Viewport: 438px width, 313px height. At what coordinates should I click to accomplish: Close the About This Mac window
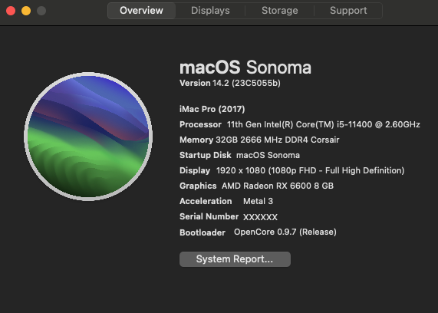tap(11, 11)
